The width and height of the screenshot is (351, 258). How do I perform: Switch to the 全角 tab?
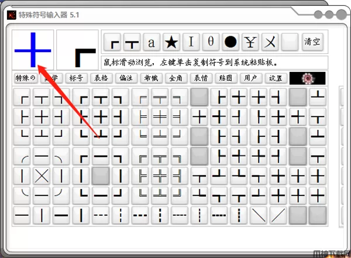click(x=176, y=78)
